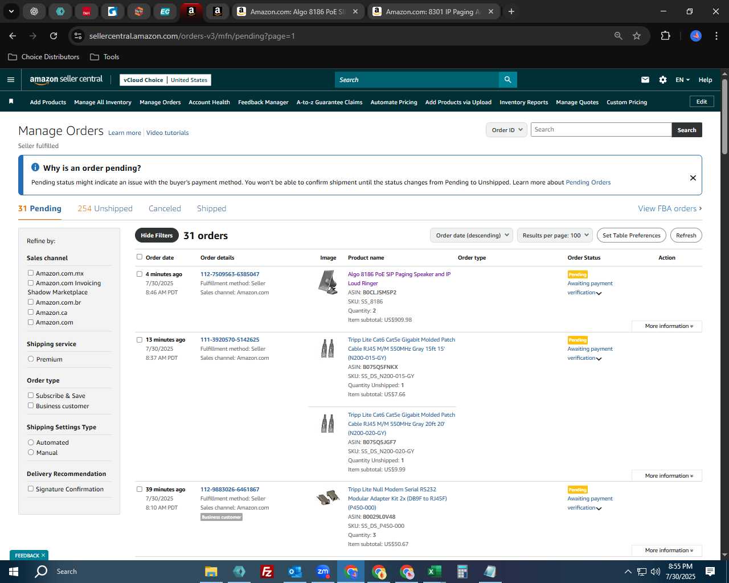The image size is (729, 583).
Task: Switch to the Canceled tab
Action: (165, 208)
